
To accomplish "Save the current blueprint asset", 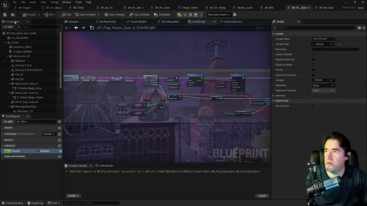I will (x=5, y=15).
